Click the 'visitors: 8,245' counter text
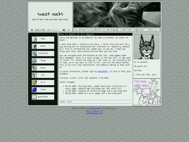 click(x=68, y=78)
